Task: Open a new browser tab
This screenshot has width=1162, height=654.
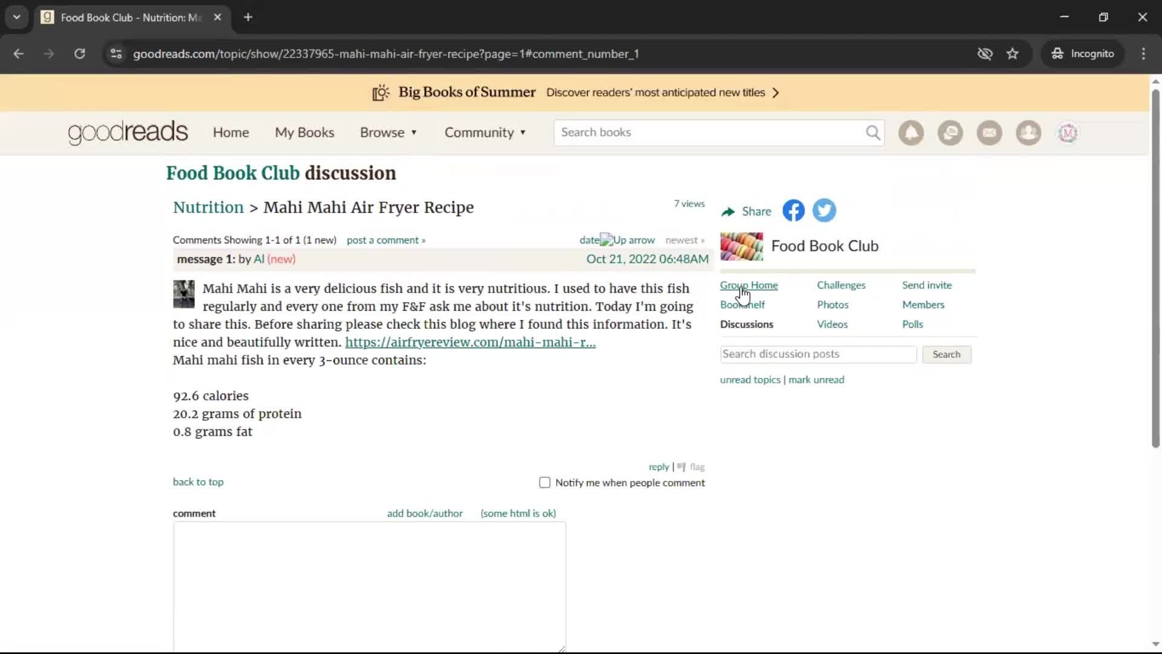Action: click(248, 18)
